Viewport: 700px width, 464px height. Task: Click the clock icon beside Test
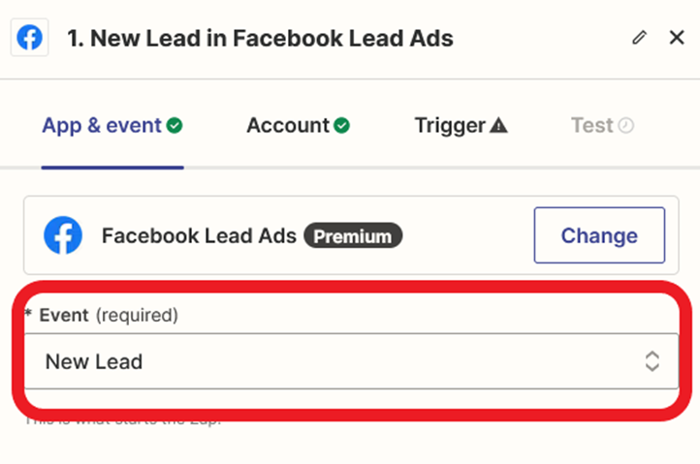(626, 126)
